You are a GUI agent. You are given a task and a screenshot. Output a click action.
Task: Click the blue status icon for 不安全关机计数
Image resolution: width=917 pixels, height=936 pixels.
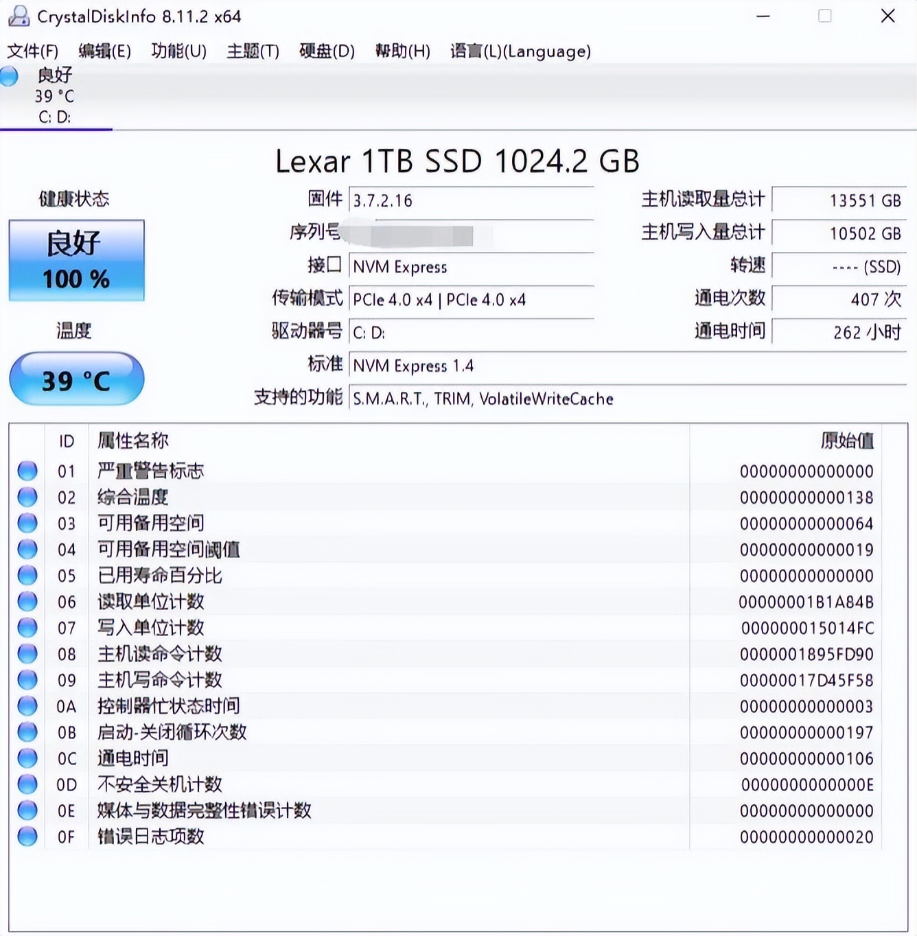[x=27, y=784]
